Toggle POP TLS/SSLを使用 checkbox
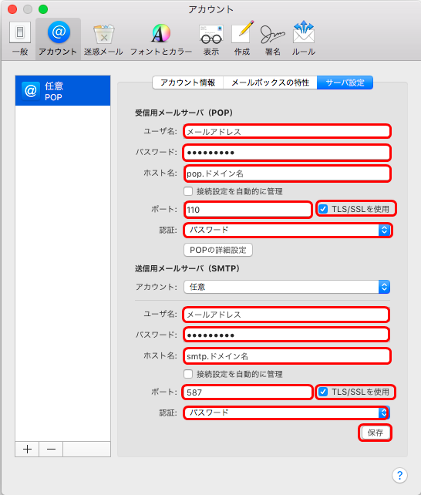 [323, 209]
